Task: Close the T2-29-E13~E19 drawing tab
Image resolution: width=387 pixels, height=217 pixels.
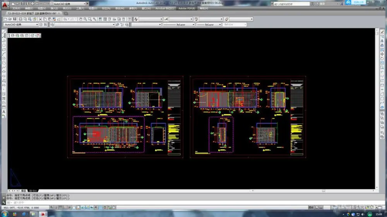Action: click(59, 13)
